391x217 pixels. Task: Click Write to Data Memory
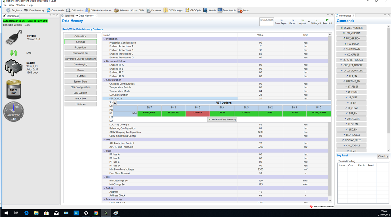tap(222, 119)
